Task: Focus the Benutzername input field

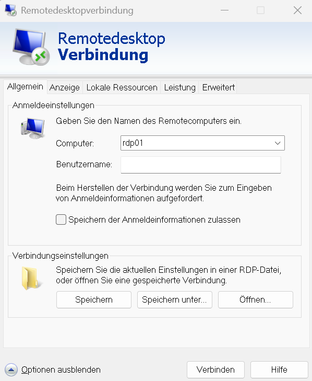Action: (x=201, y=165)
